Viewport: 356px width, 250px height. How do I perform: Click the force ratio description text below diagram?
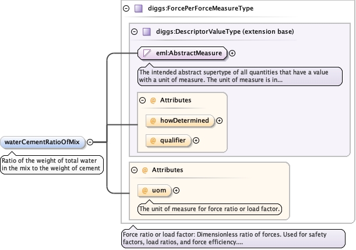pos(233,238)
